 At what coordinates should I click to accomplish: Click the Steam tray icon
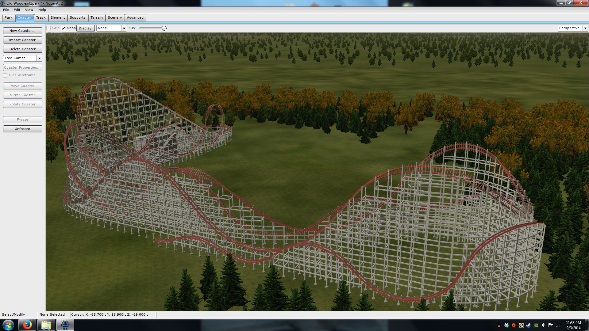(x=528, y=325)
